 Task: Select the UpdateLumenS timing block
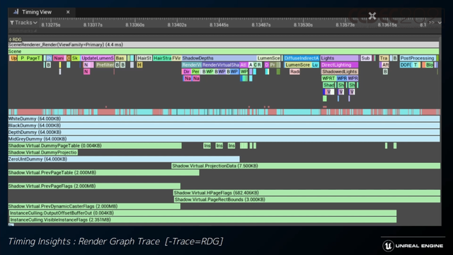pyautogui.click(x=98, y=58)
